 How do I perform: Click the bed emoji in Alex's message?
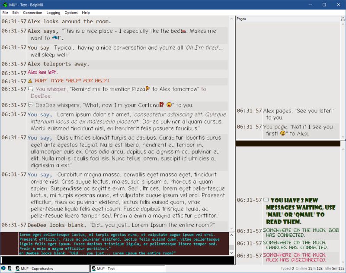pos(183,31)
